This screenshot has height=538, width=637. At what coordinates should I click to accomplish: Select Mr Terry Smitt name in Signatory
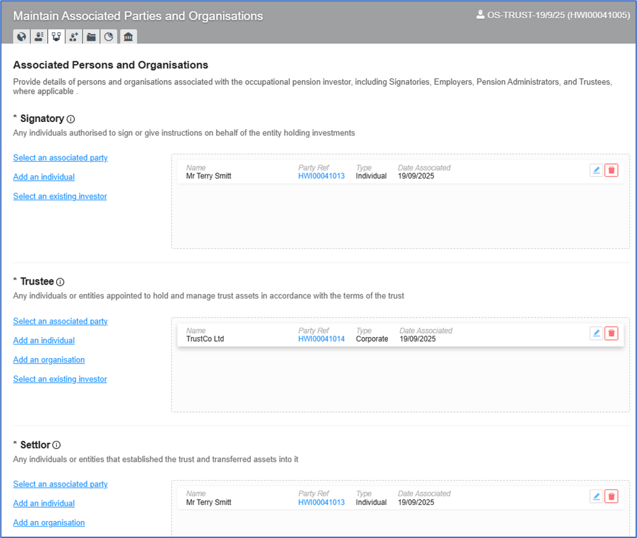(209, 176)
